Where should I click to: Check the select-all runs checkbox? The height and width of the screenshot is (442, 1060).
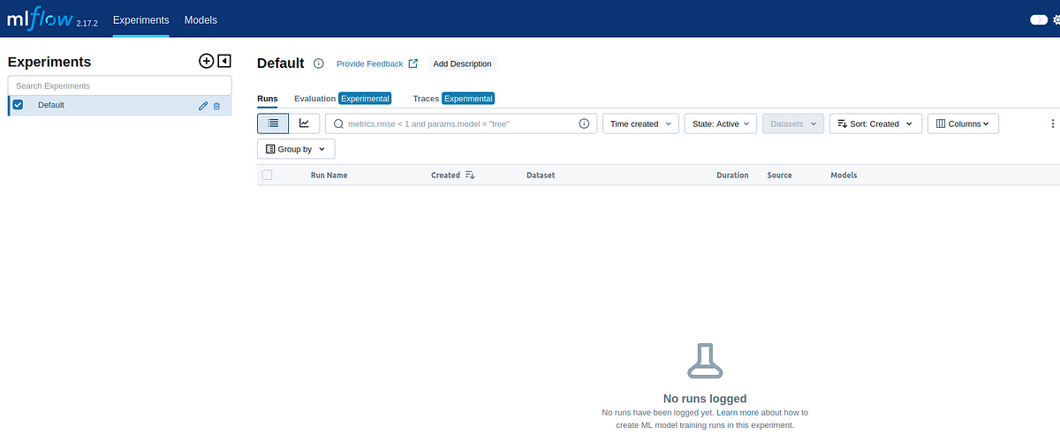268,175
